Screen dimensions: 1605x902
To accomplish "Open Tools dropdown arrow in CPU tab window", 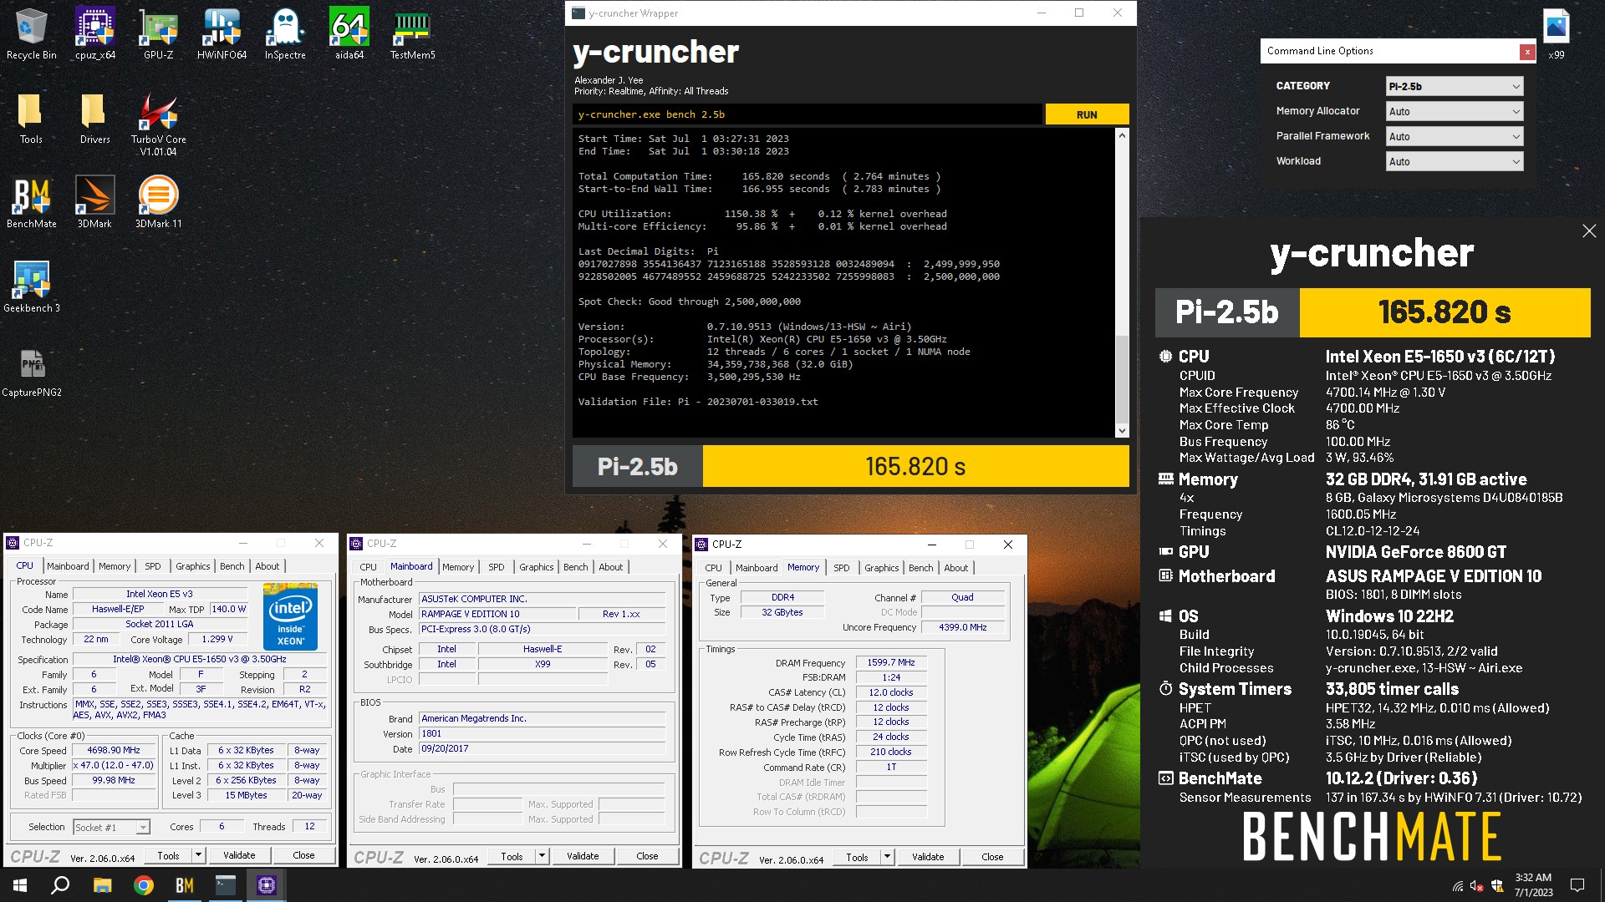I will coord(198,855).
